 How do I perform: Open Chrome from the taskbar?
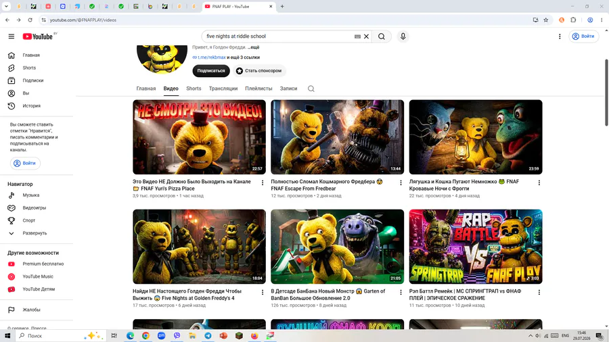145,336
